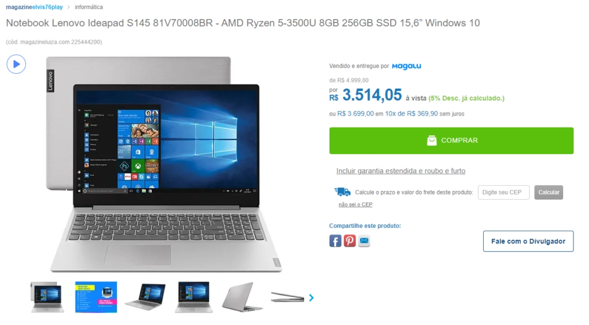This screenshot has height=325, width=589.
Task: Click the Calcular shipping button
Action: [548, 192]
